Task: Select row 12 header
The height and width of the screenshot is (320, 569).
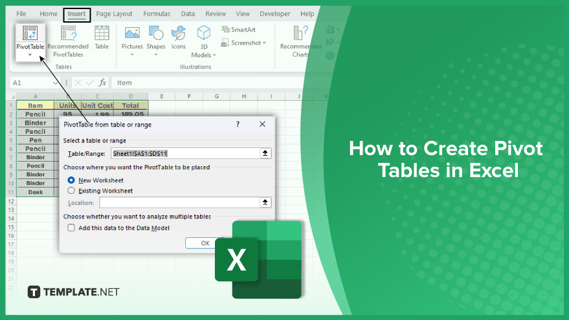Action: [x=11, y=201]
